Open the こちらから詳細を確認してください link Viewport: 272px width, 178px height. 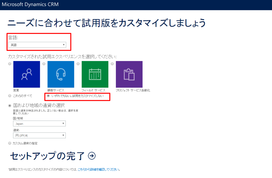[98, 170]
